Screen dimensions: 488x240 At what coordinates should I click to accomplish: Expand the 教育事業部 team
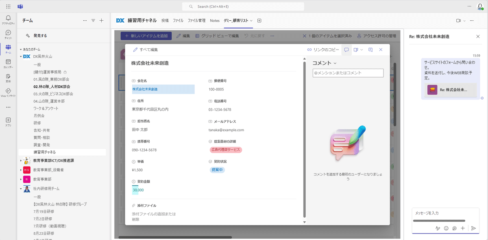tap(21, 179)
